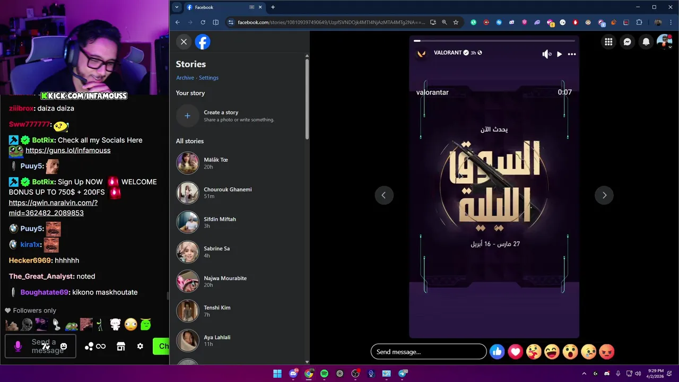Open the notifications bell

click(x=646, y=42)
